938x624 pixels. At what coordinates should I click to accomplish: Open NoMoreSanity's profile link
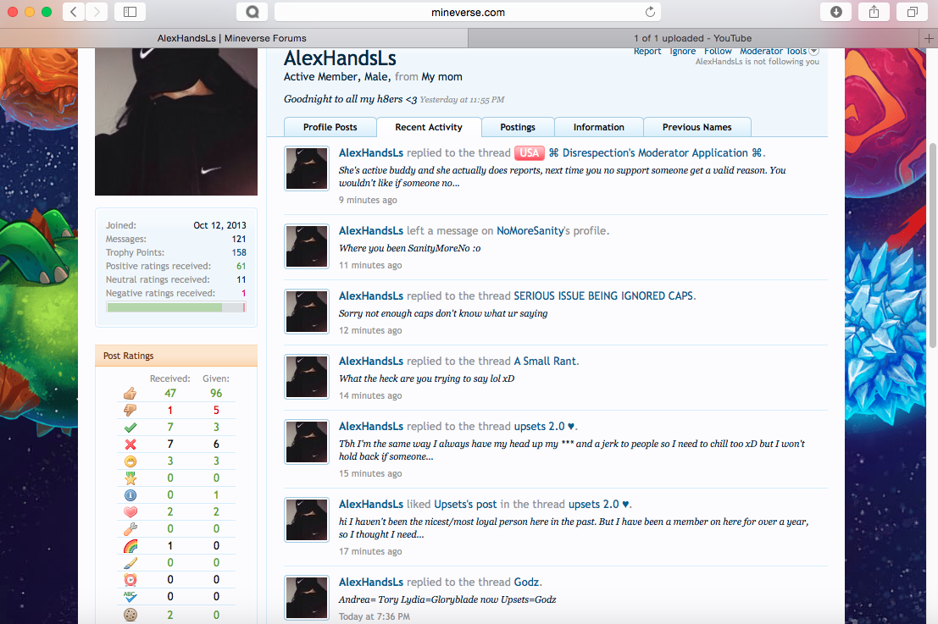(530, 231)
